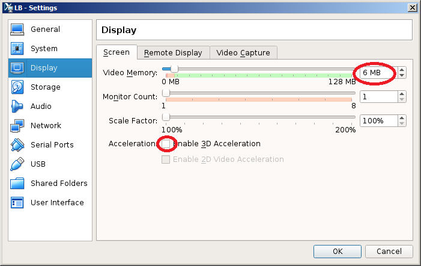Switch to the Video Capture tab
This screenshot has width=421, height=266.
(243, 53)
